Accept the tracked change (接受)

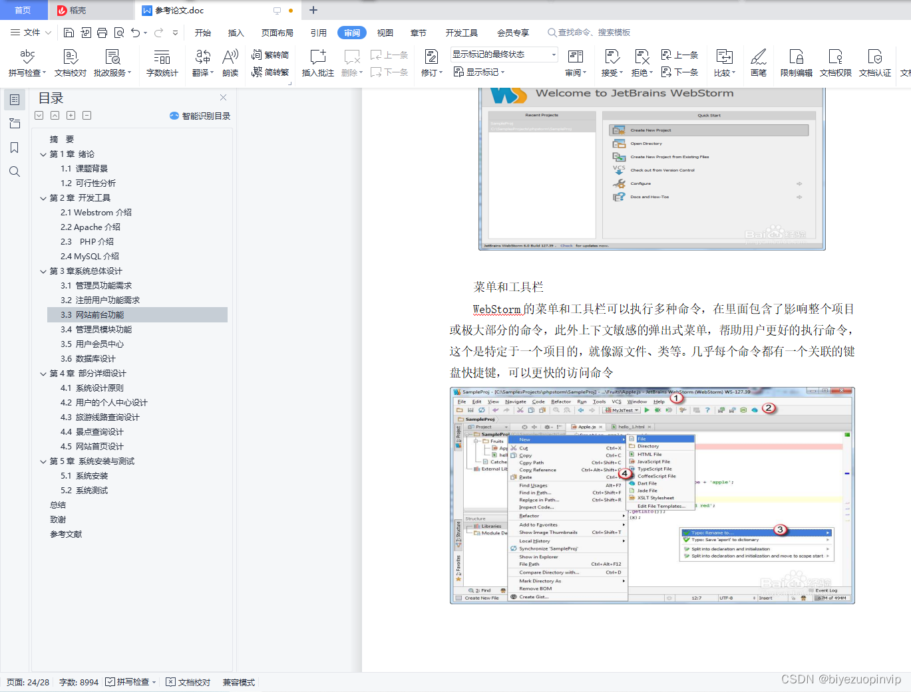coord(612,63)
